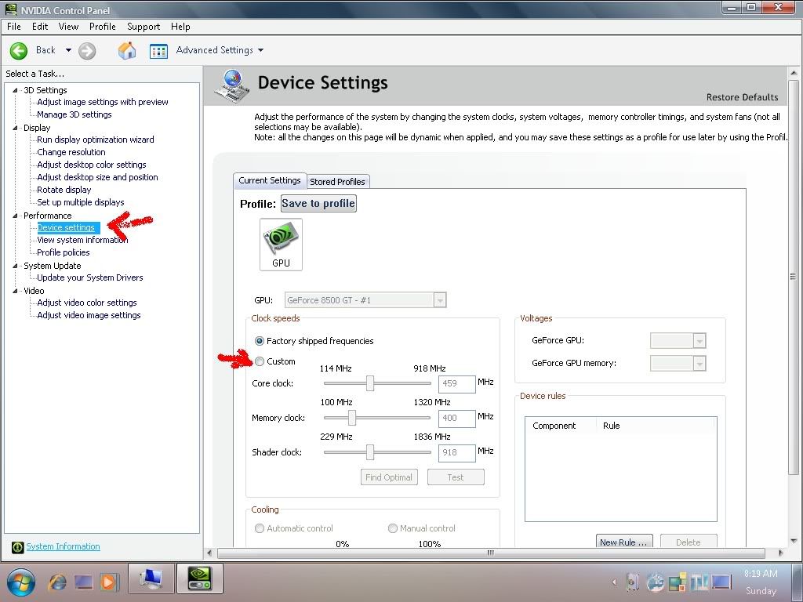Click the NVIDIA Control Panel taskbar button

[x=200, y=579]
